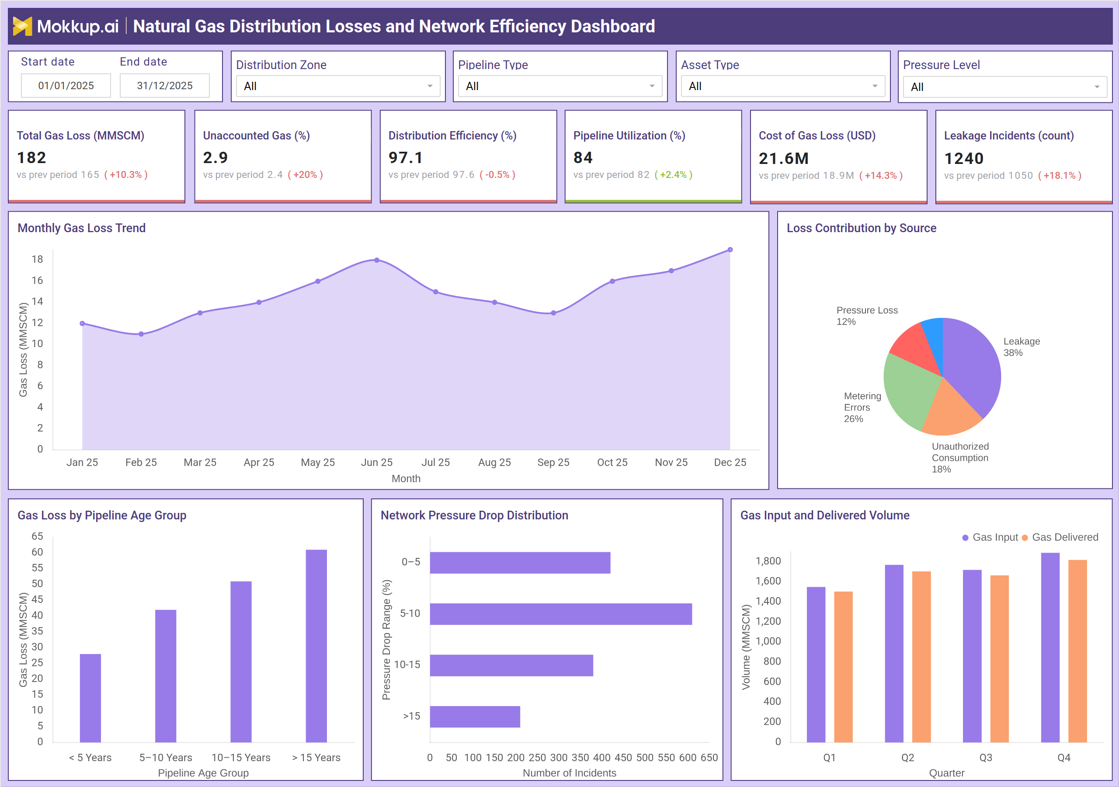The height and width of the screenshot is (787, 1119).
Task: Click the Q1 Gas Delivered bar
Action: (843, 667)
